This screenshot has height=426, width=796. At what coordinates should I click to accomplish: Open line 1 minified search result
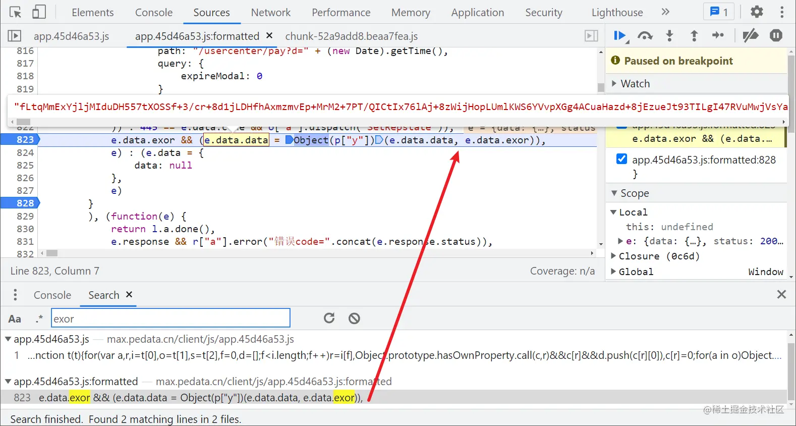(x=393, y=355)
